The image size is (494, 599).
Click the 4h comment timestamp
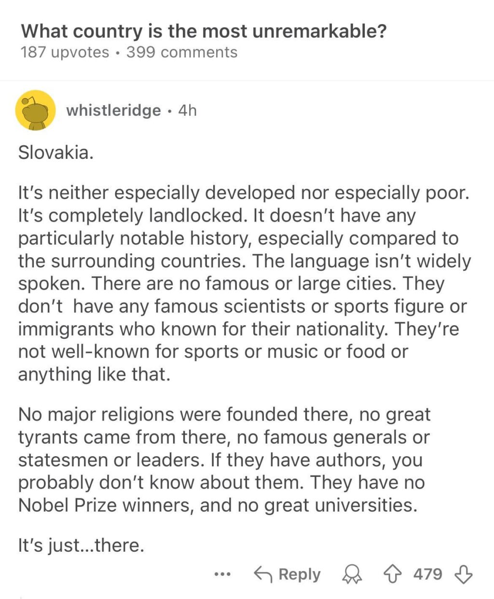[187, 111]
